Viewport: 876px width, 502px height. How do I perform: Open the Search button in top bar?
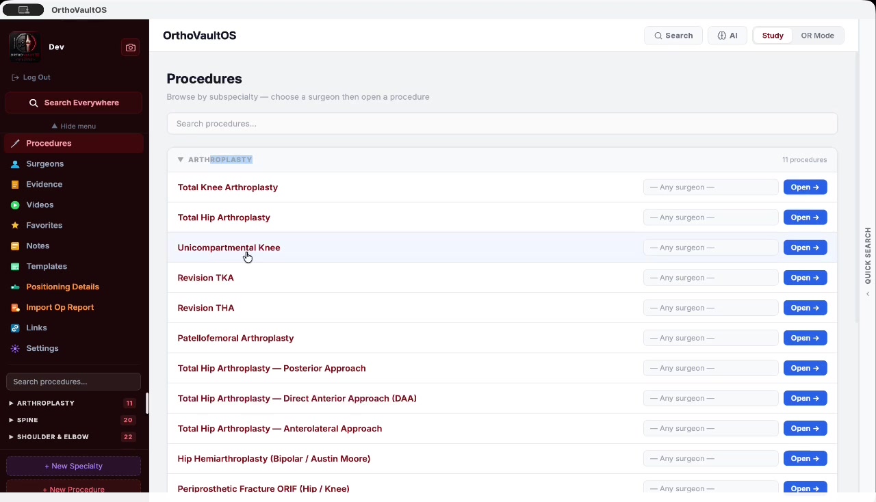click(x=673, y=36)
